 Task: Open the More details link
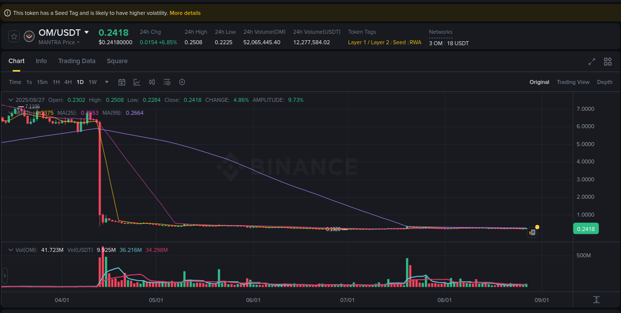coord(185,12)
